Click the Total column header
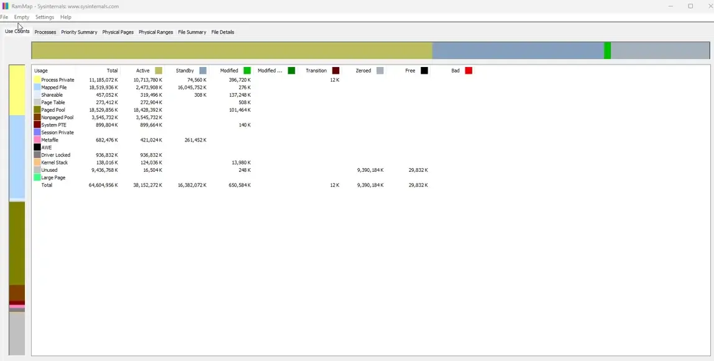The image size is (714, 361). point(112,71)
